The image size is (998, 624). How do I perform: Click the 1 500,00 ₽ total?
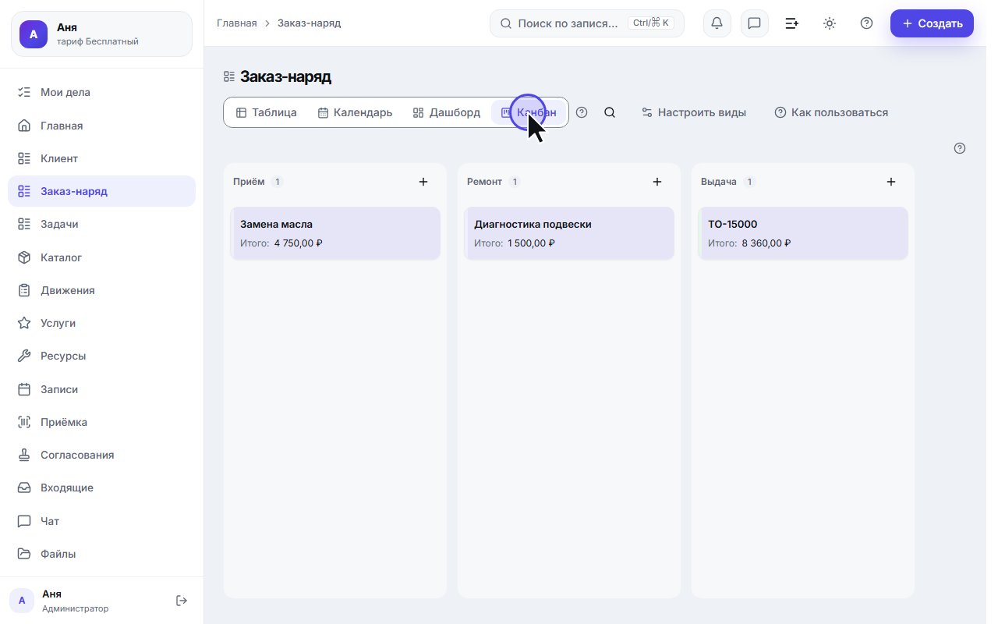tap(531, 243)
